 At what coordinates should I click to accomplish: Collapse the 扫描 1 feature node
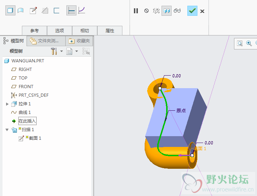[7, 130]
